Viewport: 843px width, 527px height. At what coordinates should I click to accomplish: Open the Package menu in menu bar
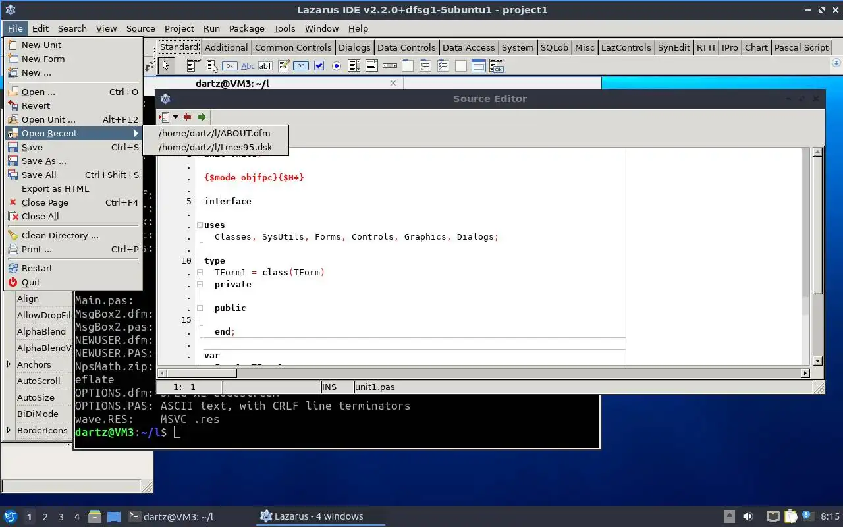[x=246, y=28]
